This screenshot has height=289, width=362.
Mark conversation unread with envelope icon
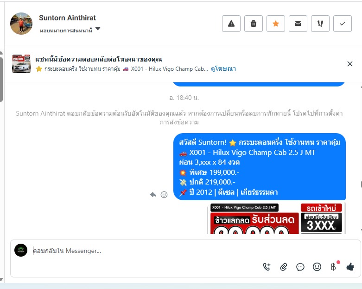click(x=298, y=24)
